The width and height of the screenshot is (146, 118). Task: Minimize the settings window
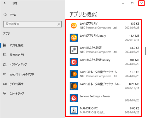123,3
